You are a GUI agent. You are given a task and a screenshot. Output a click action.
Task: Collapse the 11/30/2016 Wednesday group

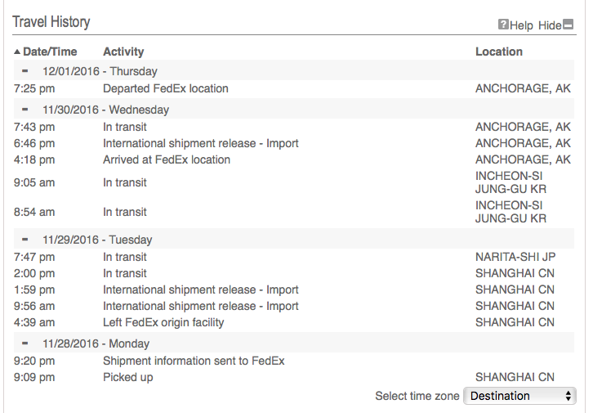(x=25, y=110)
